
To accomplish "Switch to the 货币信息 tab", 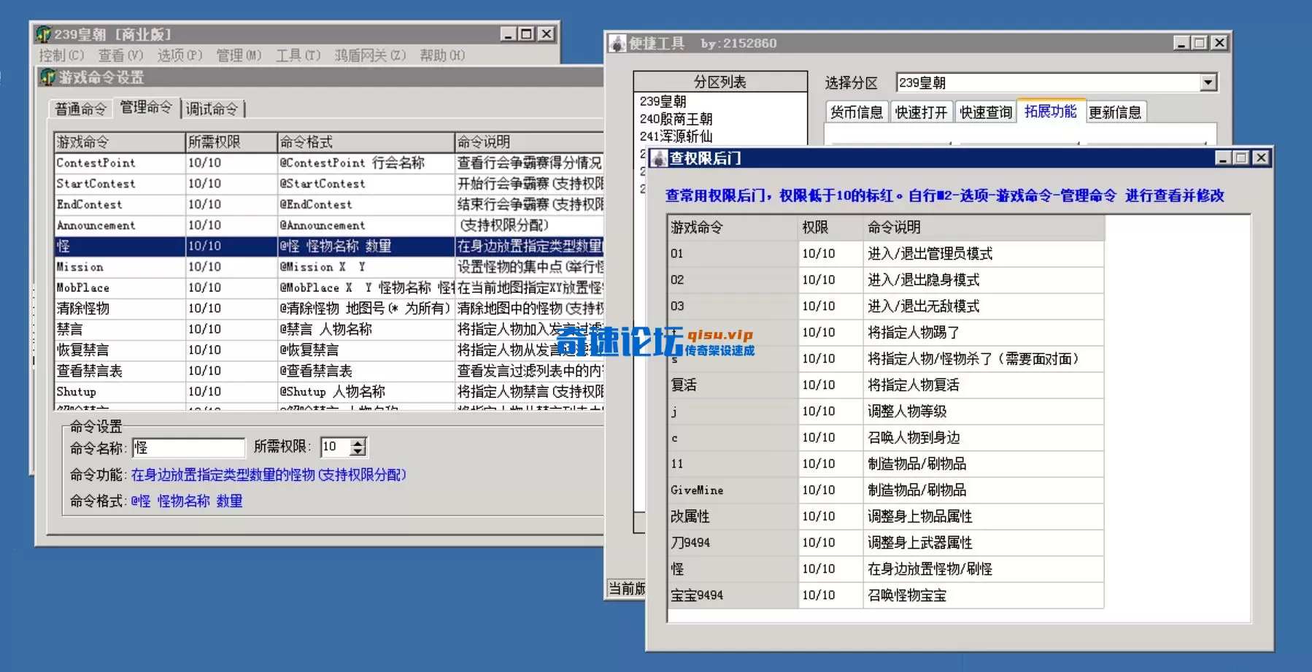I will [x=857, y=112].
